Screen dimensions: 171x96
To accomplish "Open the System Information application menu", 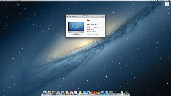I will (x=5, y=1).
